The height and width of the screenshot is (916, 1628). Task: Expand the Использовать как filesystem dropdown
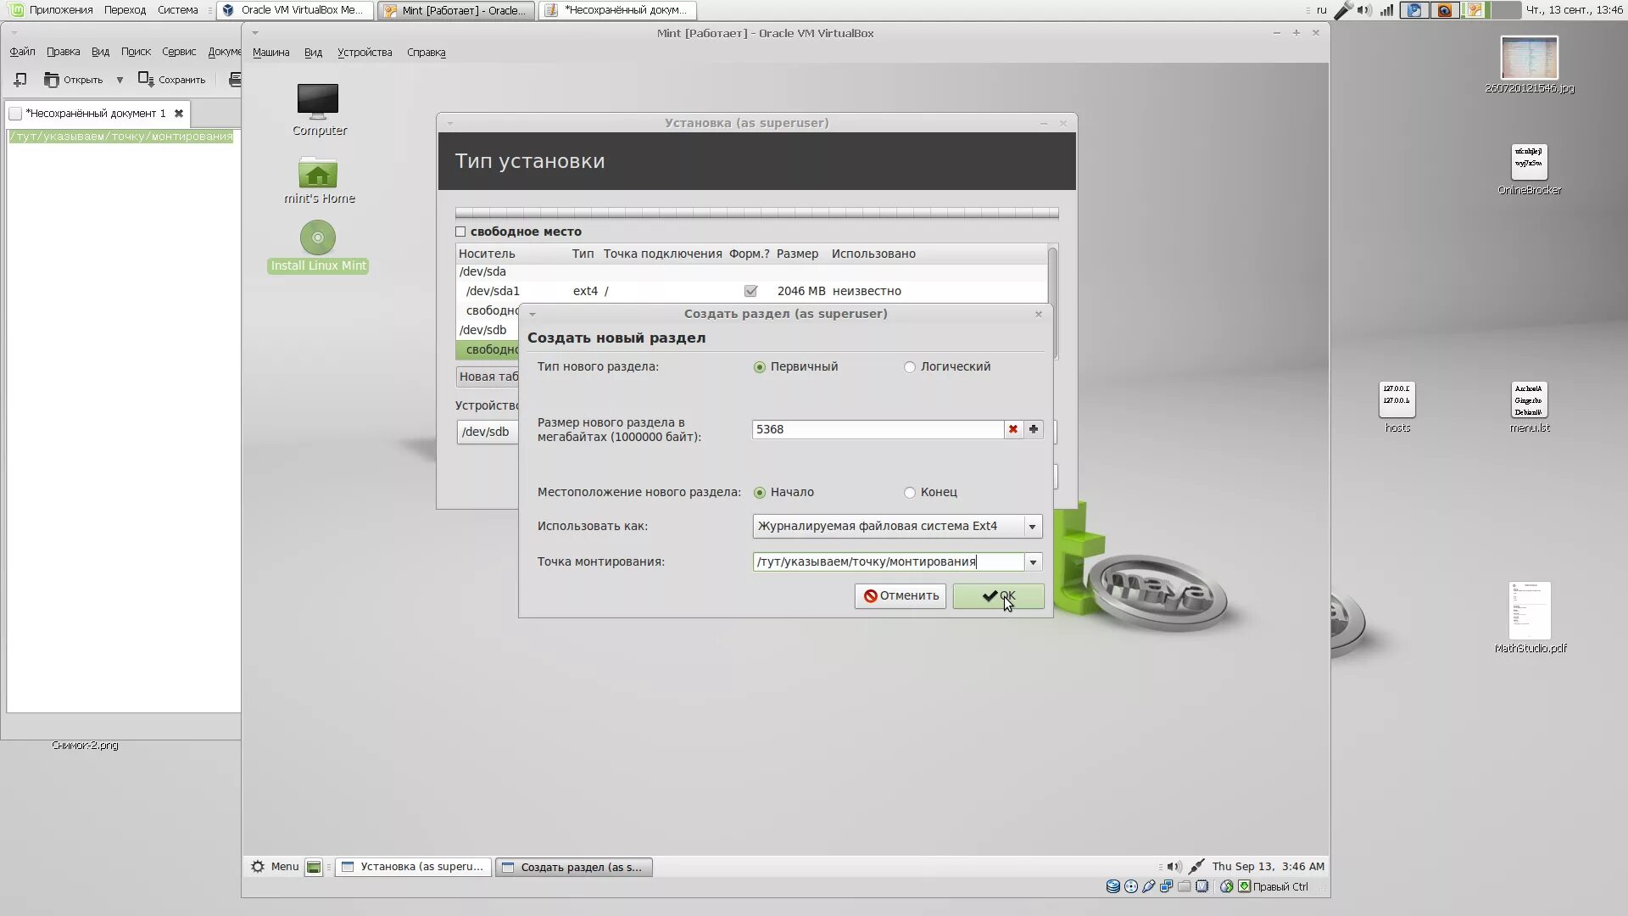[1032, 527]
